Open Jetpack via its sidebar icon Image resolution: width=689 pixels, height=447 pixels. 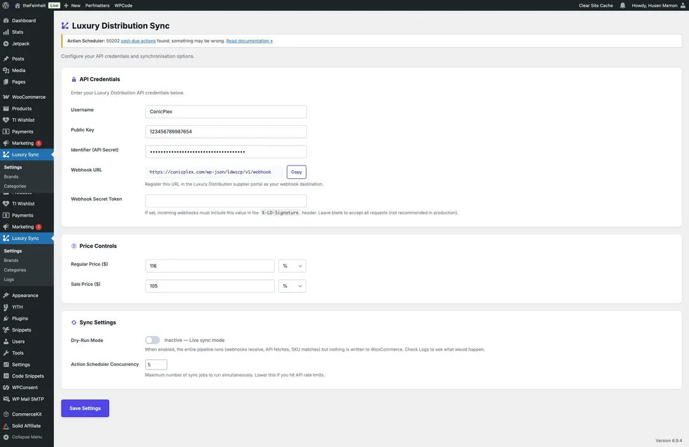pyautogui.click(x=6, y=43)
